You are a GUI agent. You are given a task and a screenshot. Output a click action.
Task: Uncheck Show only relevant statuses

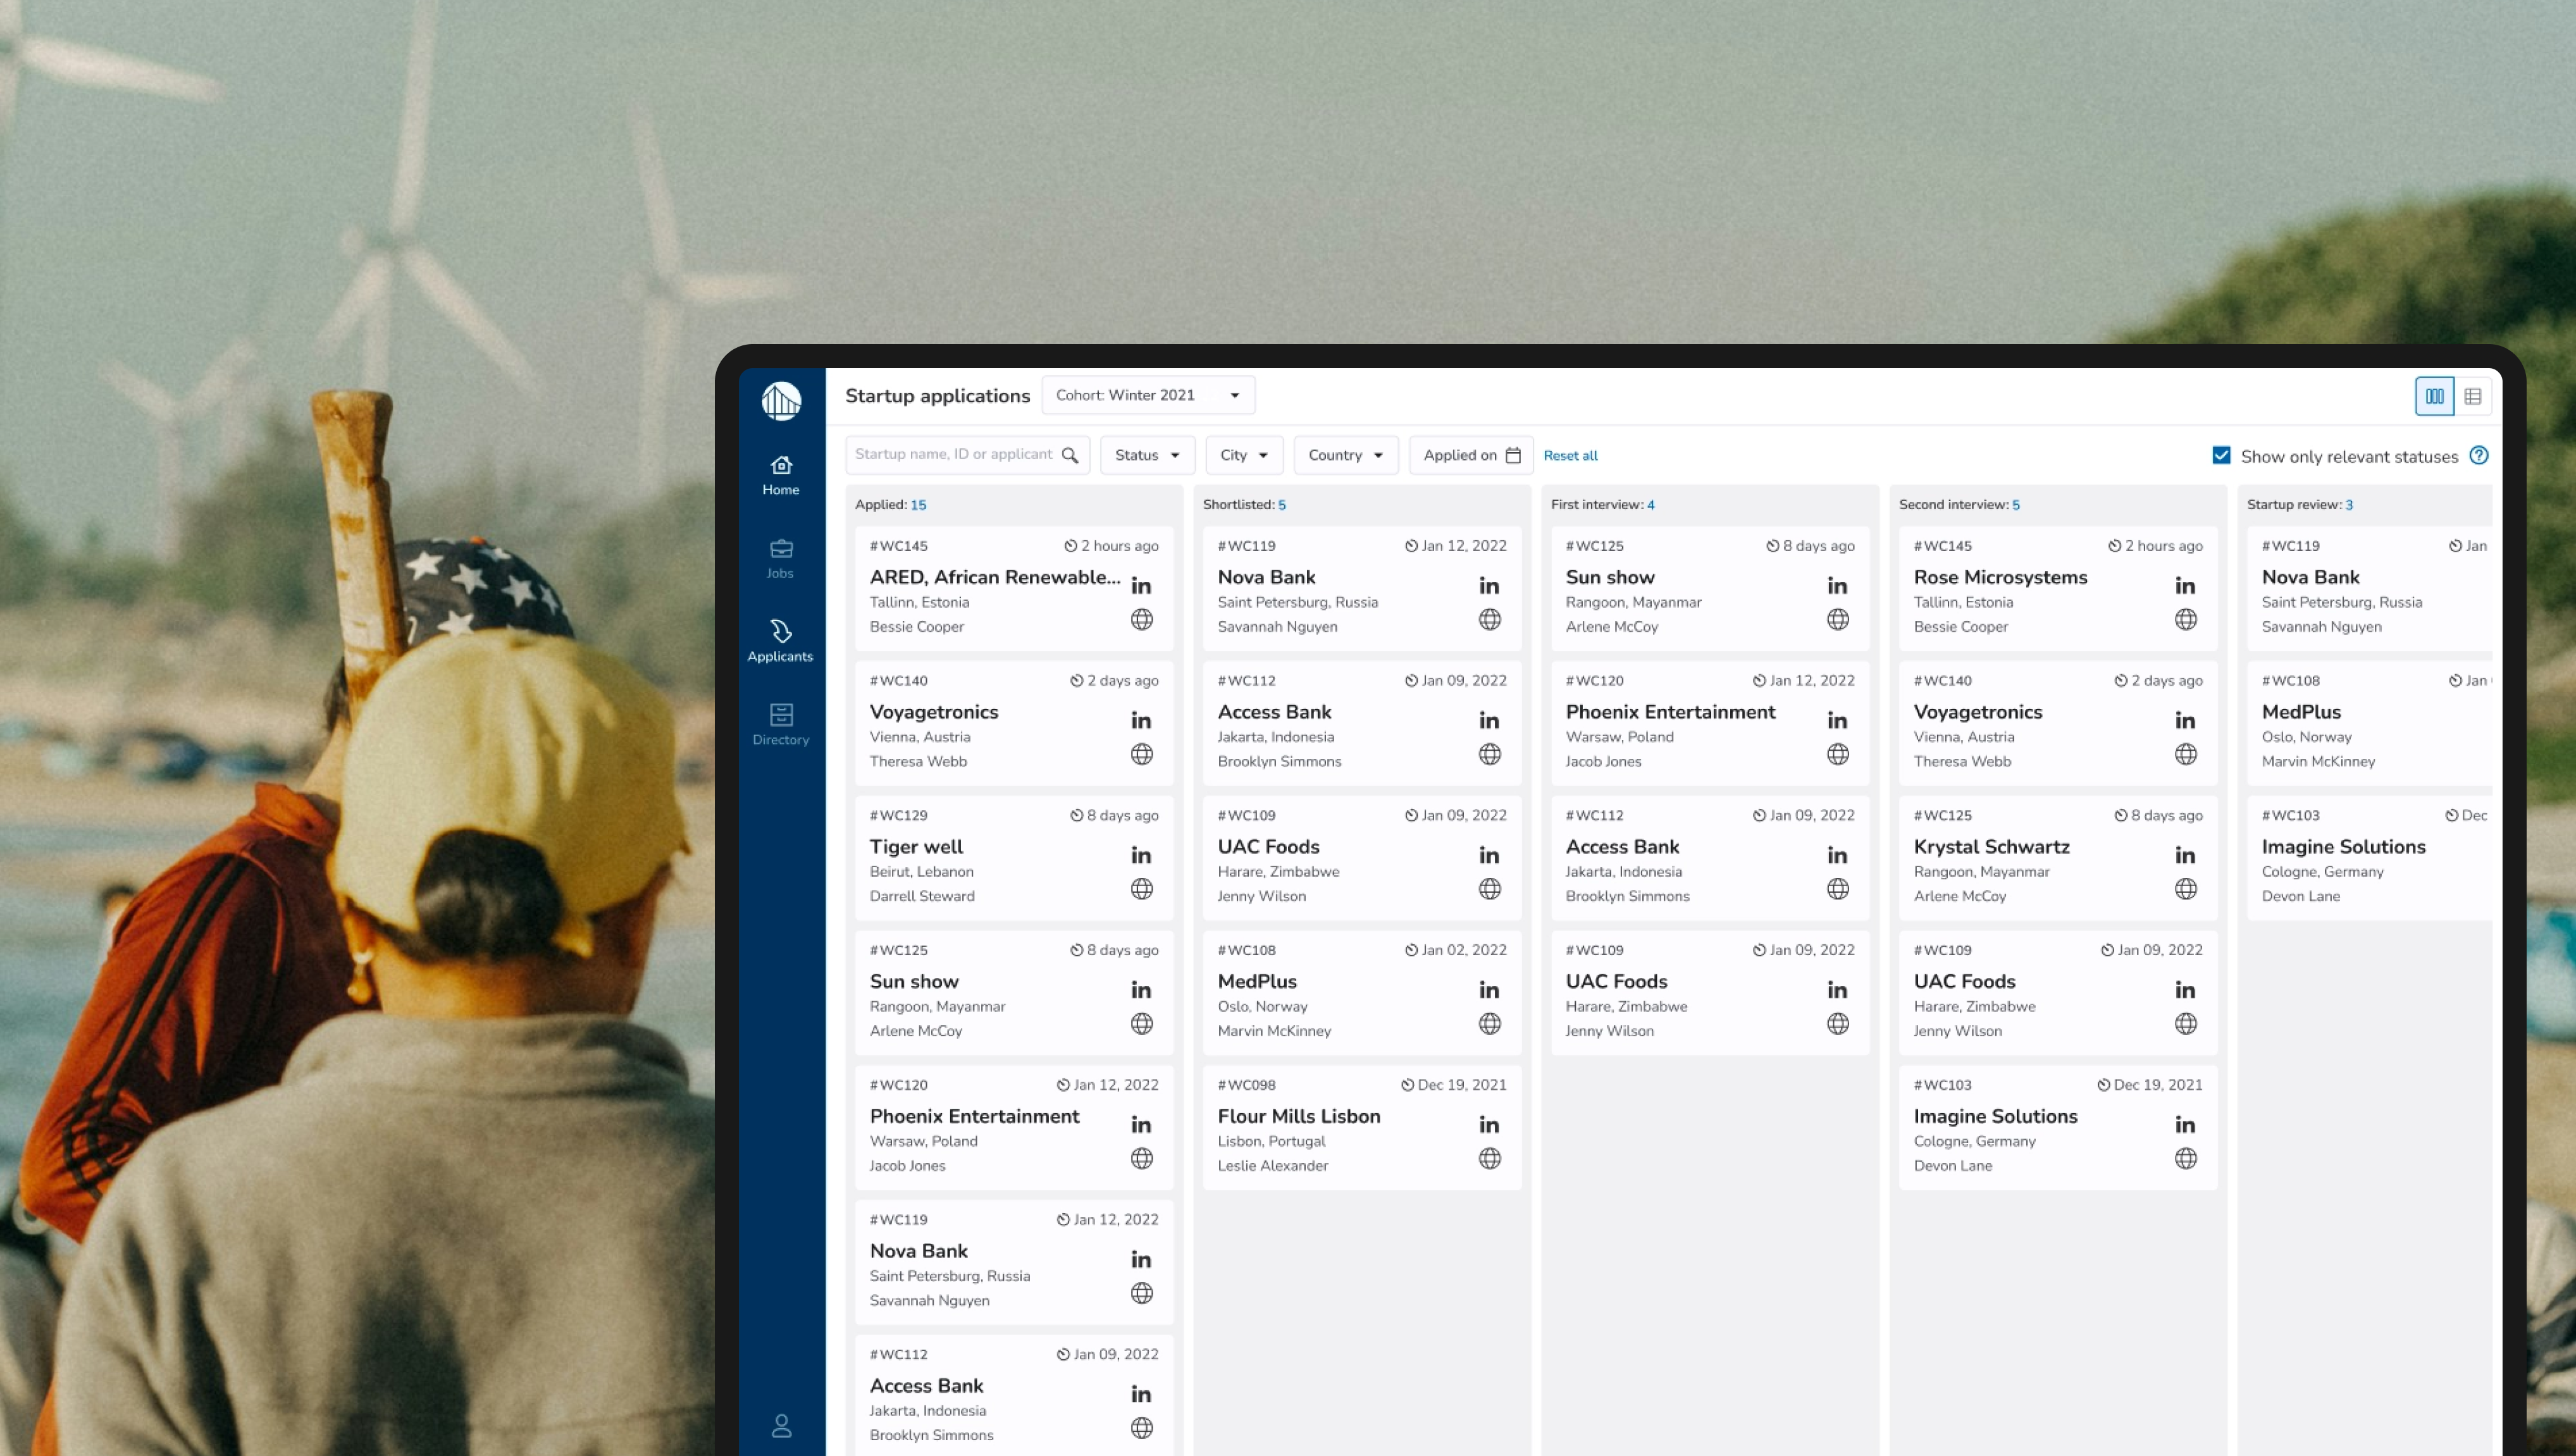click(2221, 455)
